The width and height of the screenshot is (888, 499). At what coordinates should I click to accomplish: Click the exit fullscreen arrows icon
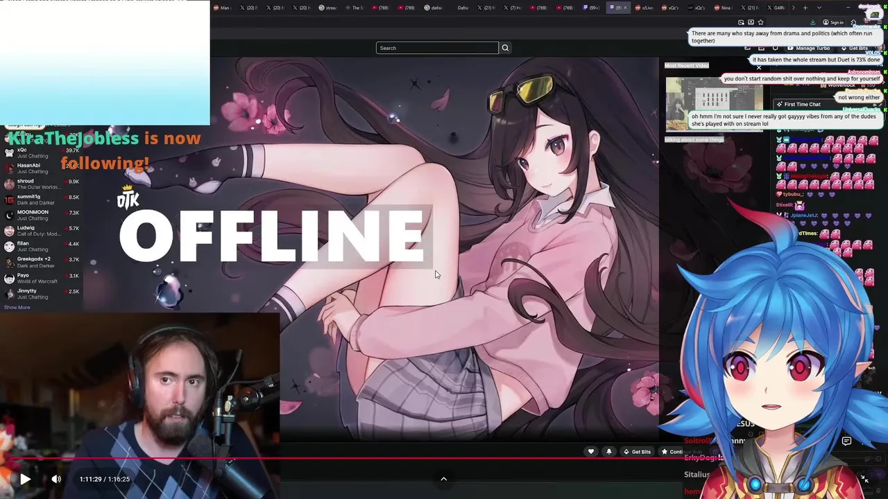click(x=864, y=478)
